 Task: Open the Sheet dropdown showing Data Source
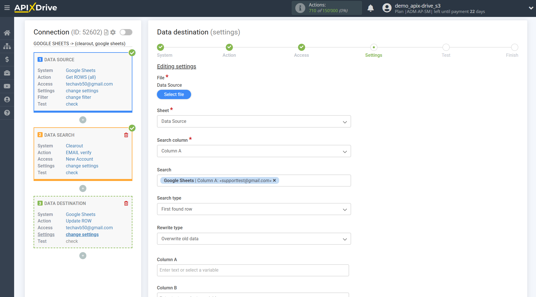pos(253,121)
